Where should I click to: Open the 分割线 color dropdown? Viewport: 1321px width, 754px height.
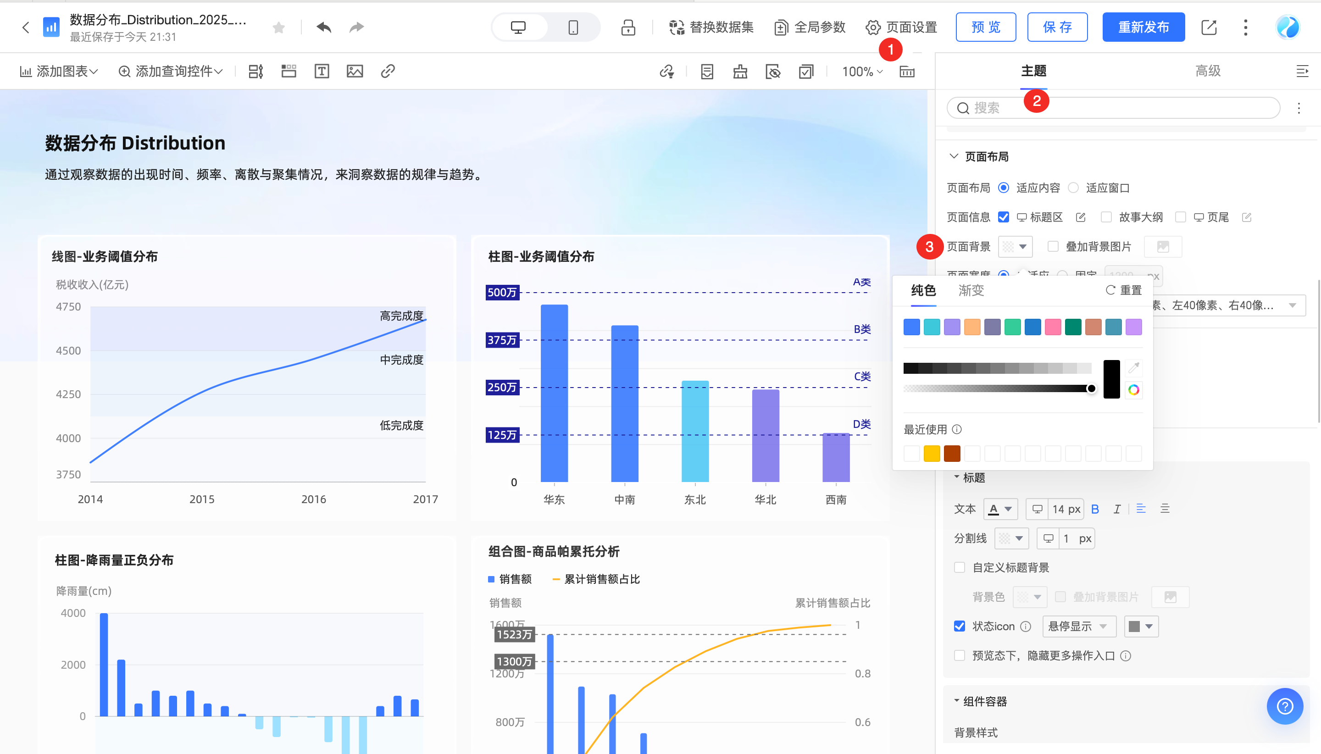point(1011,538)
